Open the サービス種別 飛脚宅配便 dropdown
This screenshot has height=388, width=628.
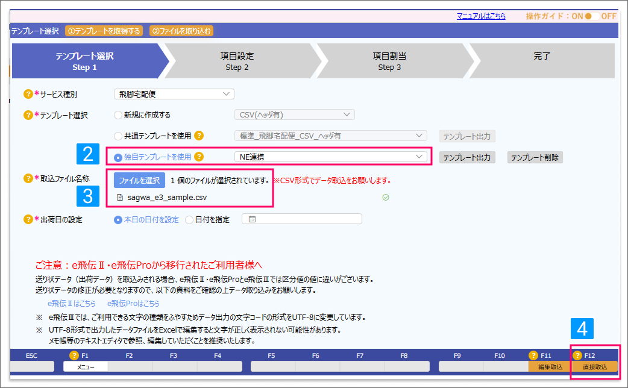174,94
